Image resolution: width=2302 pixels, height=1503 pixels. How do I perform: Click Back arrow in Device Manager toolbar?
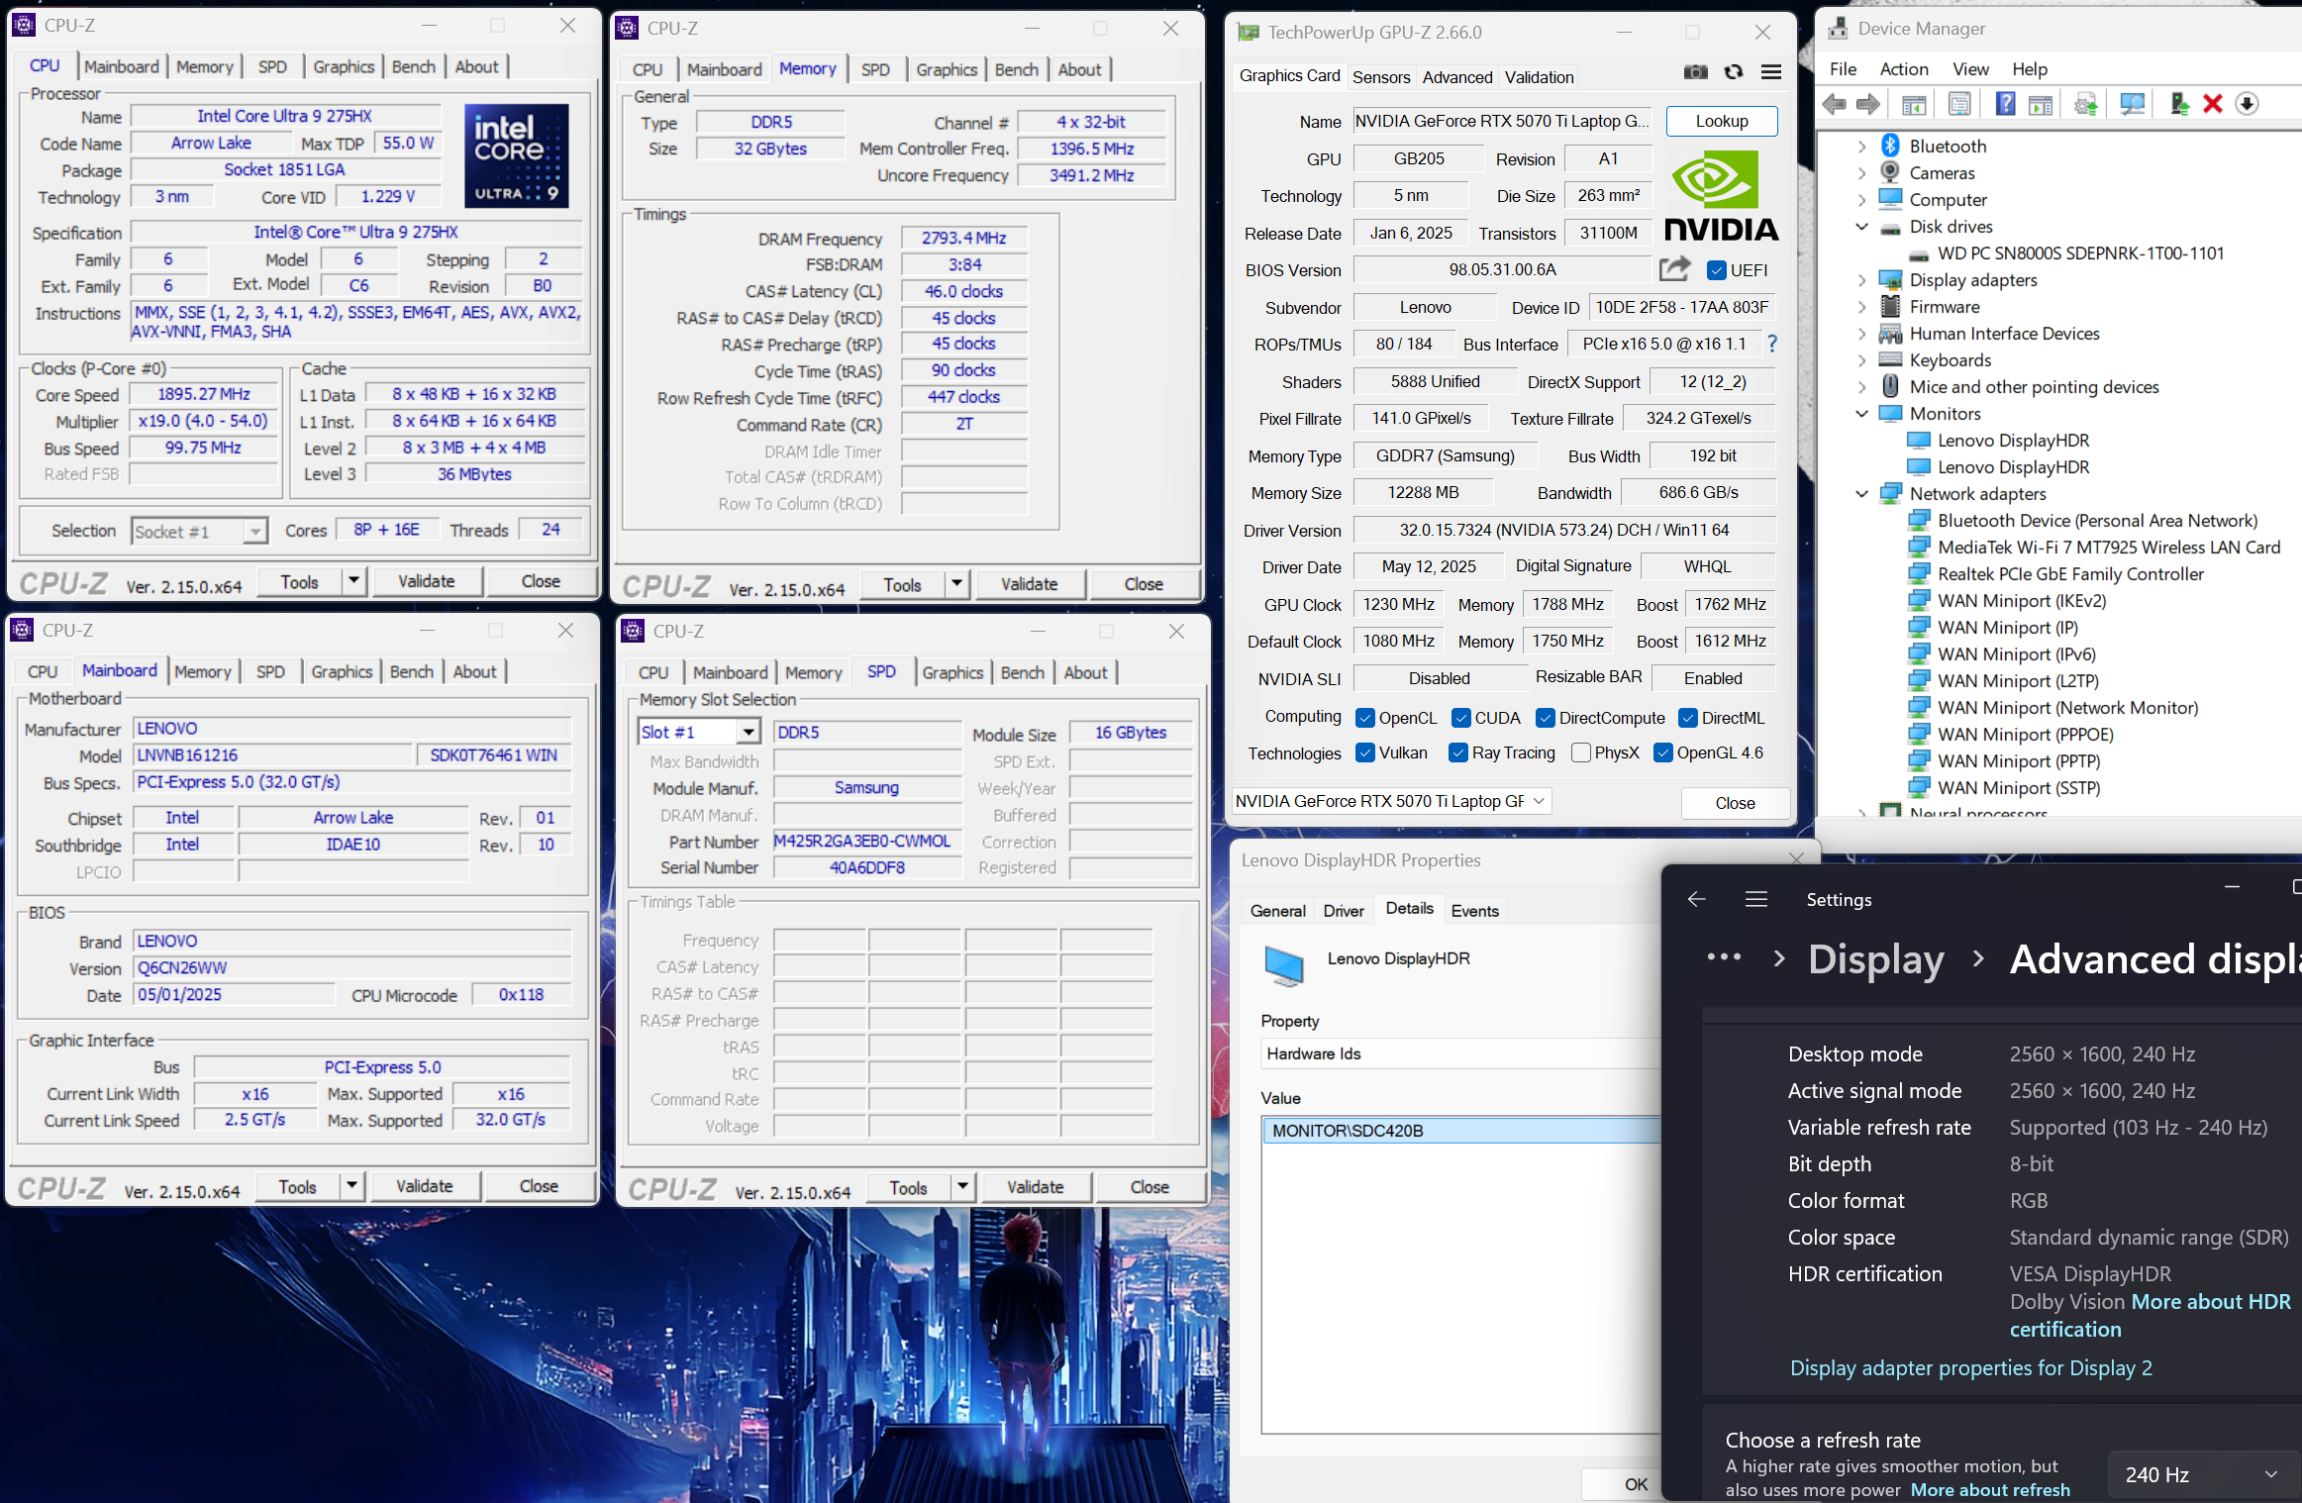(x=1834, y=104)
